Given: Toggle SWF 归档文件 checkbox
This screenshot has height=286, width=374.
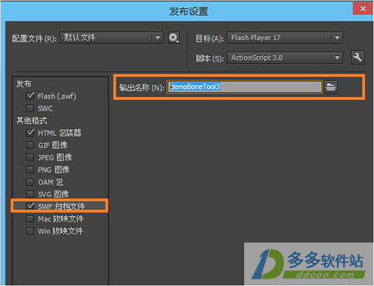Looking at the screenshot, I should point(30,207).
